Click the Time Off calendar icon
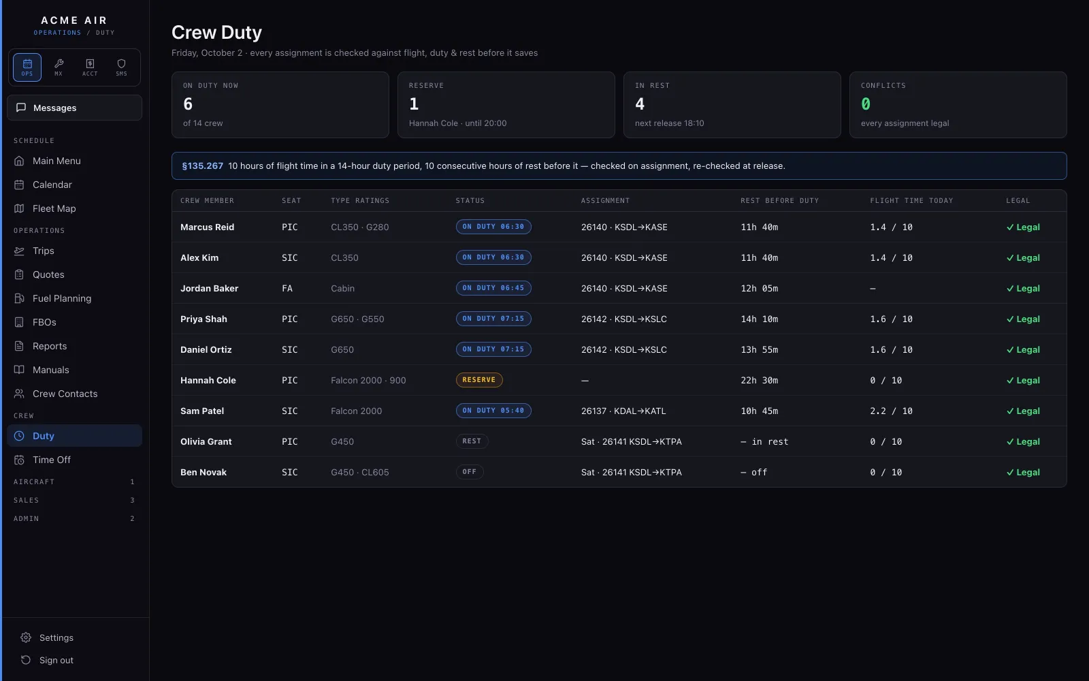The width and height of the screenshot is (1089, 681). coord(19,460)
